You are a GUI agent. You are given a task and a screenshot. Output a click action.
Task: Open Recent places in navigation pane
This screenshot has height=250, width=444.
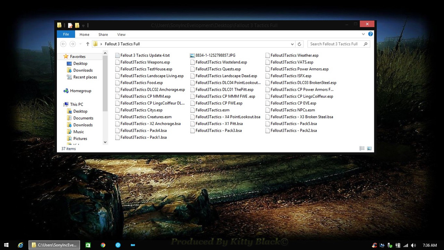click(85, 77)
